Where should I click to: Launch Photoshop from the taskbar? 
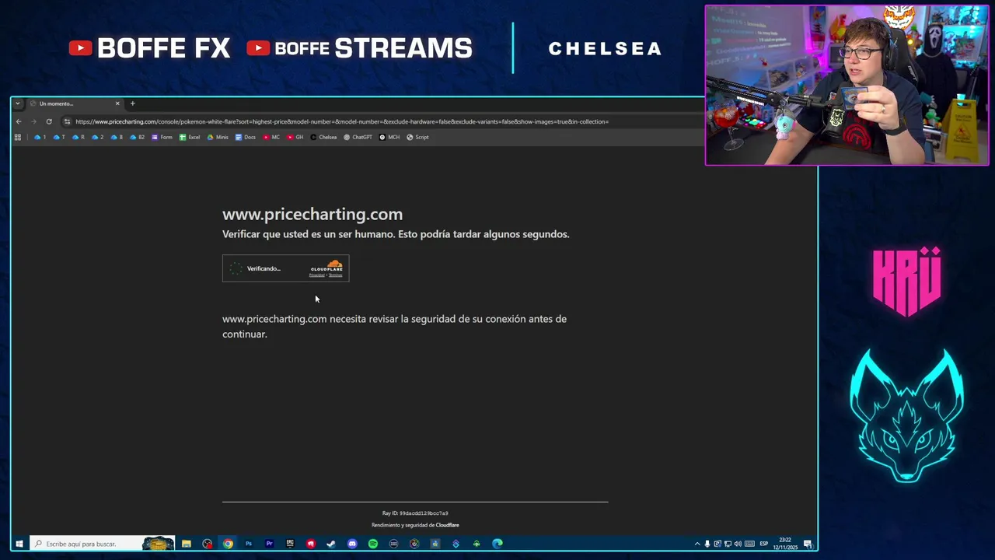click(x=249, y=544)
